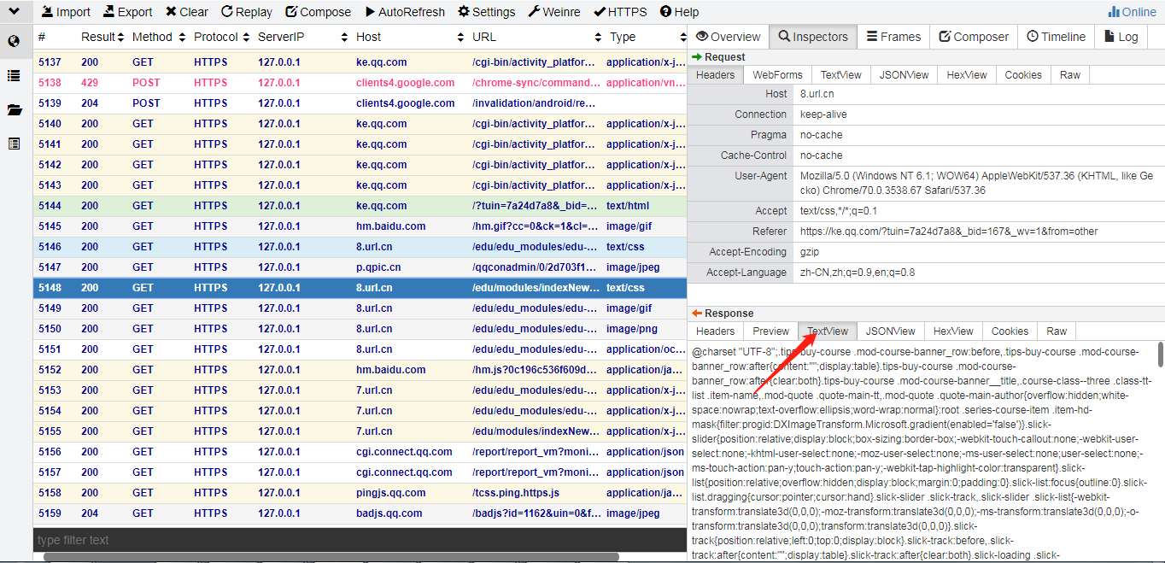Select session row 5144 text/html

coord(360,206)
